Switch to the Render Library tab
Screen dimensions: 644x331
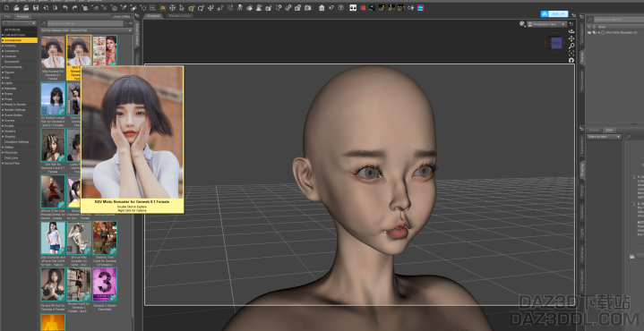180,15
